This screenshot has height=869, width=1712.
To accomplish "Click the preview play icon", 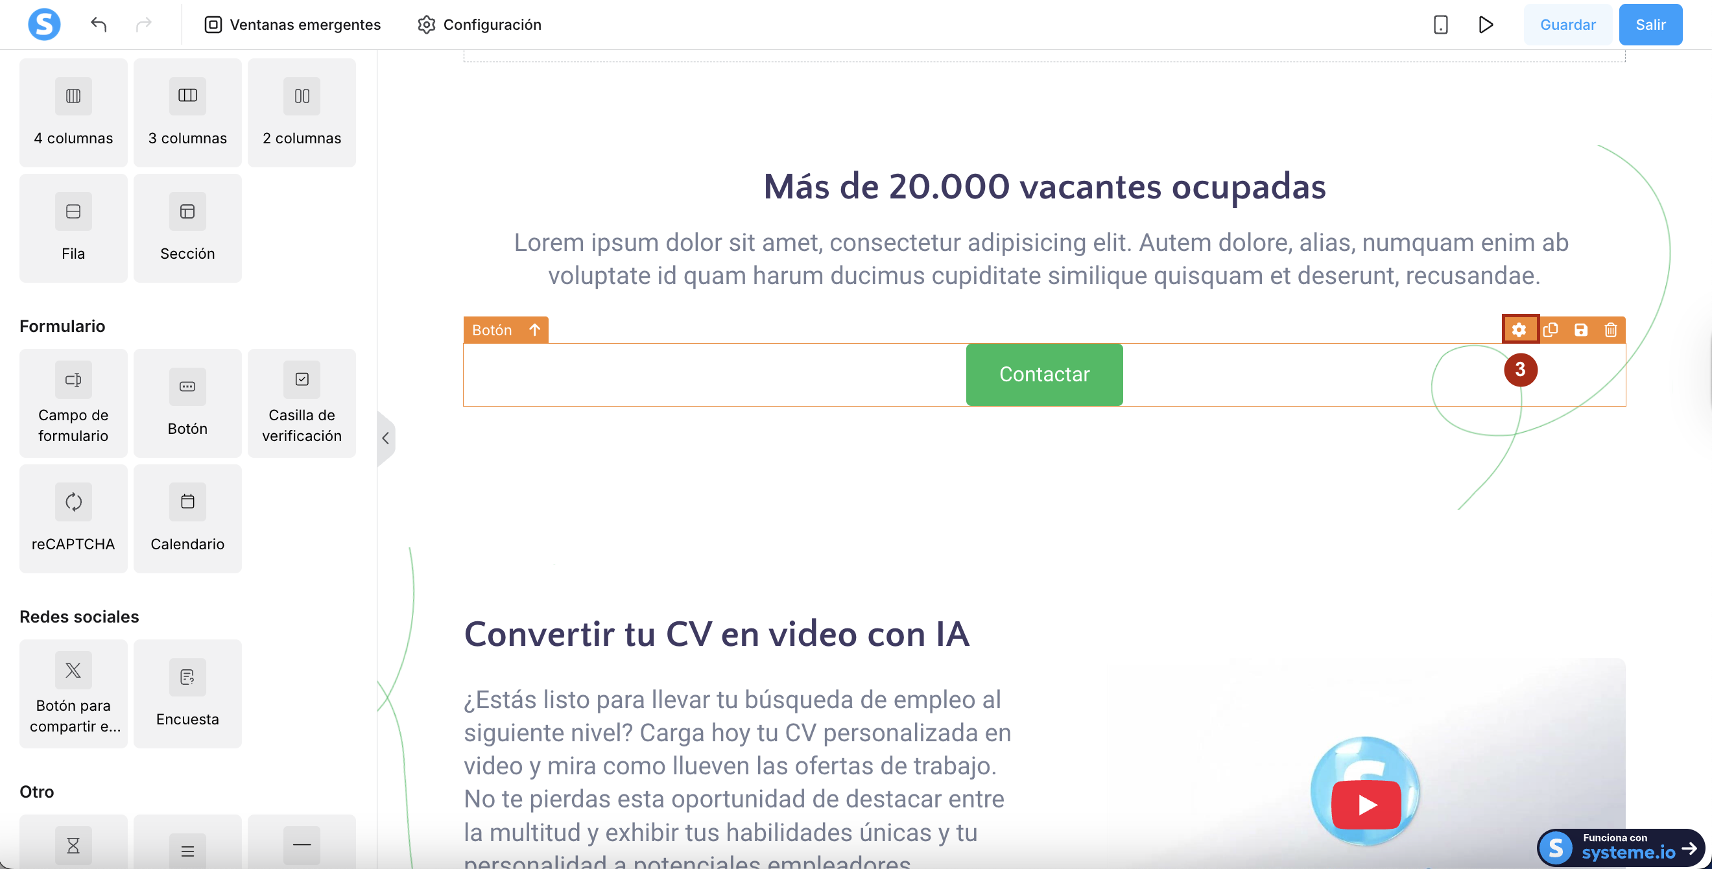I will point(1486,25).
